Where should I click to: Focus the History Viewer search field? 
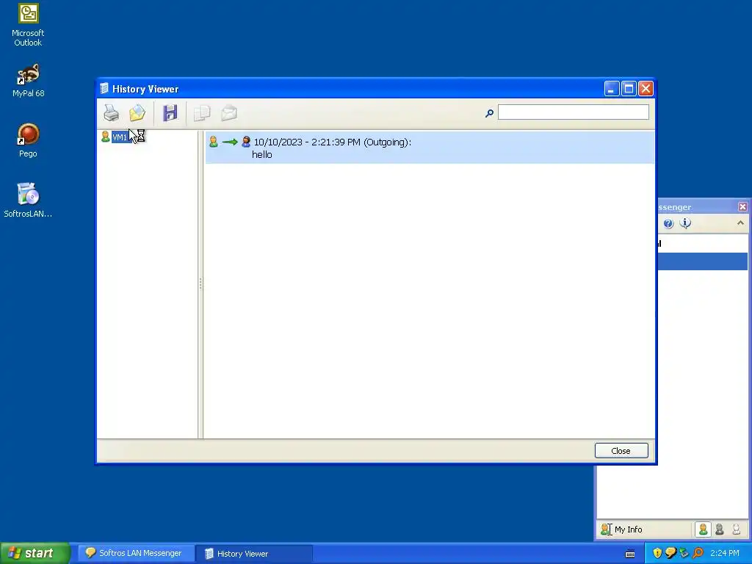[x=573, y=112]
